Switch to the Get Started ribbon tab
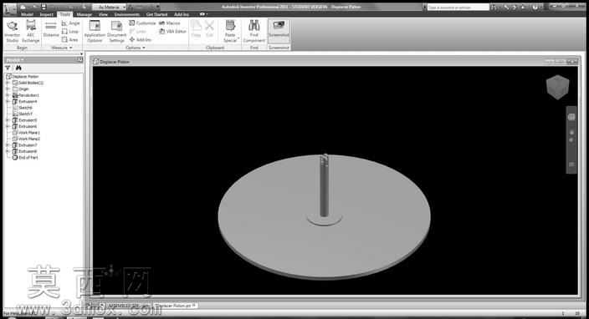The image size is (589, 319). (156, 14)
